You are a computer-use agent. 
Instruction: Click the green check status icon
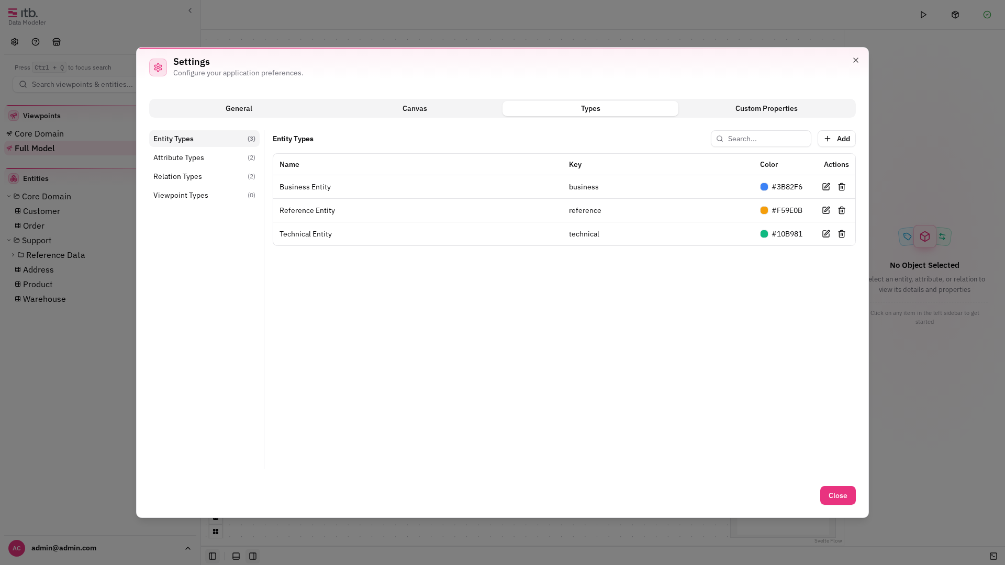[987, 15]
